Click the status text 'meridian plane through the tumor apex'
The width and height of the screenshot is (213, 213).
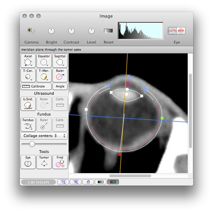[x=51, y=50]
